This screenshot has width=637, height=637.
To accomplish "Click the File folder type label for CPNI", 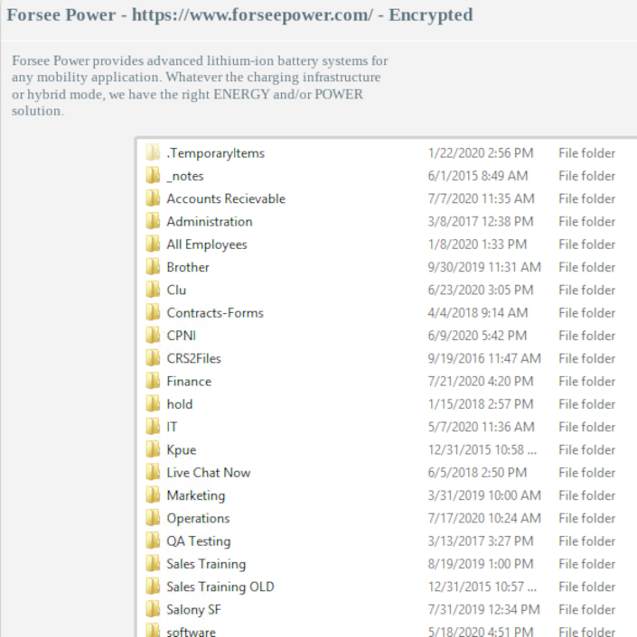I will [586, 336].
